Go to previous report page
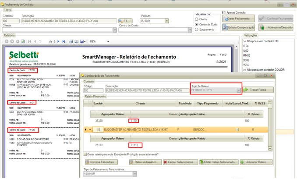The image size is (297, 180). point(35,41)
